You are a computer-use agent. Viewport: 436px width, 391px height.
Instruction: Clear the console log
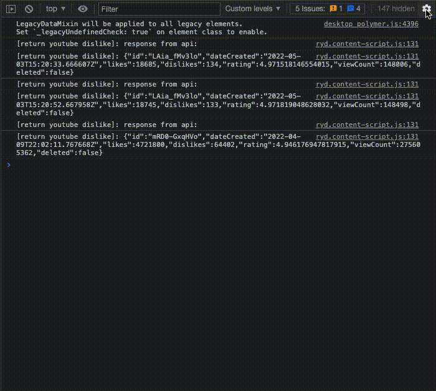(29, 9)
